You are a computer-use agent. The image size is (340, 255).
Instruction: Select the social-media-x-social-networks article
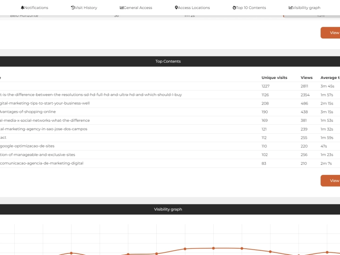(x=45, y=120)
